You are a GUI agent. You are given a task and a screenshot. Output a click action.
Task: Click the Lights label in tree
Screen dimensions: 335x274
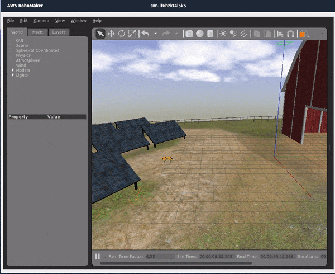pos(22,75)
